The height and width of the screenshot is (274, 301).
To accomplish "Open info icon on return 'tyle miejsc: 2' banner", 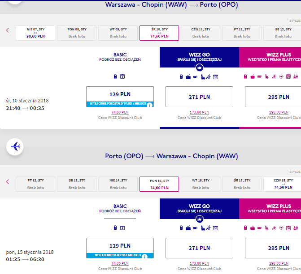I will tap(145, 257).
